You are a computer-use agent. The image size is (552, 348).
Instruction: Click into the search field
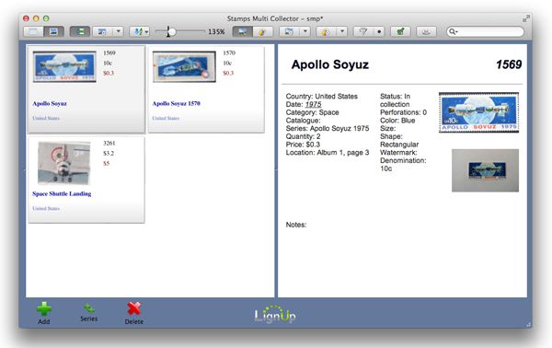tap(485, 31)
